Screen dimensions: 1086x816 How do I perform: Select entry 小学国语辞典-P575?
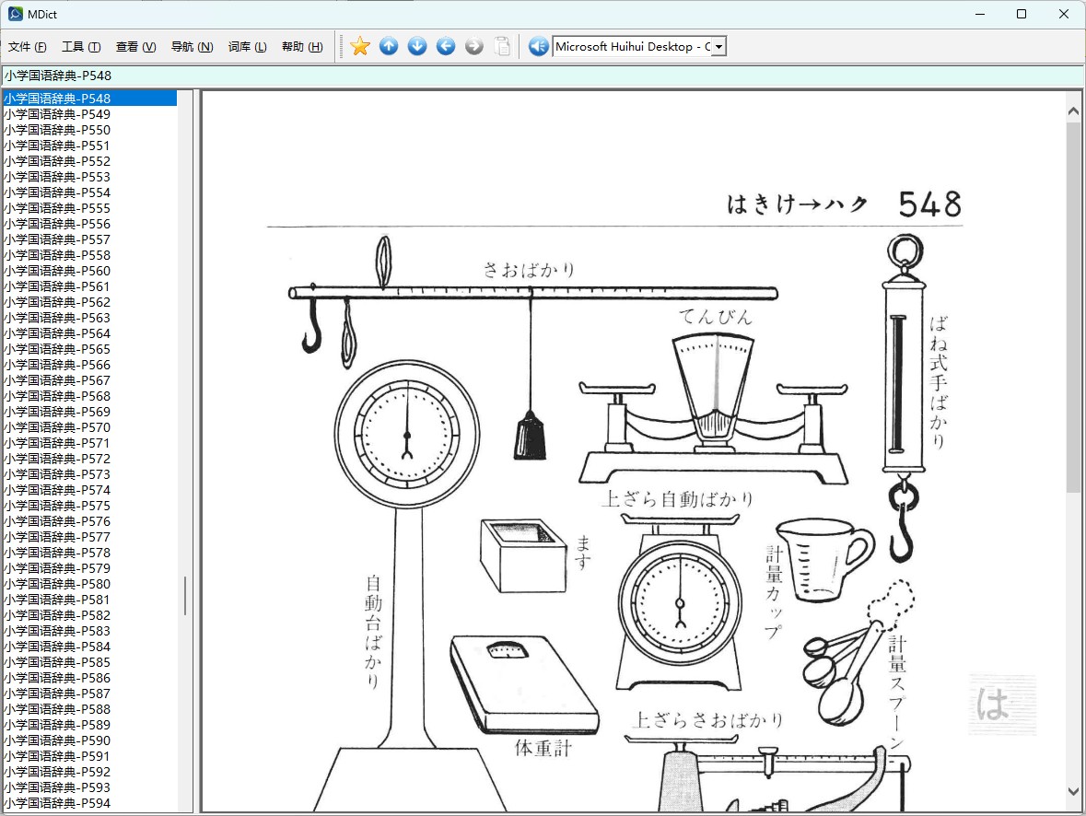point(89,506)
